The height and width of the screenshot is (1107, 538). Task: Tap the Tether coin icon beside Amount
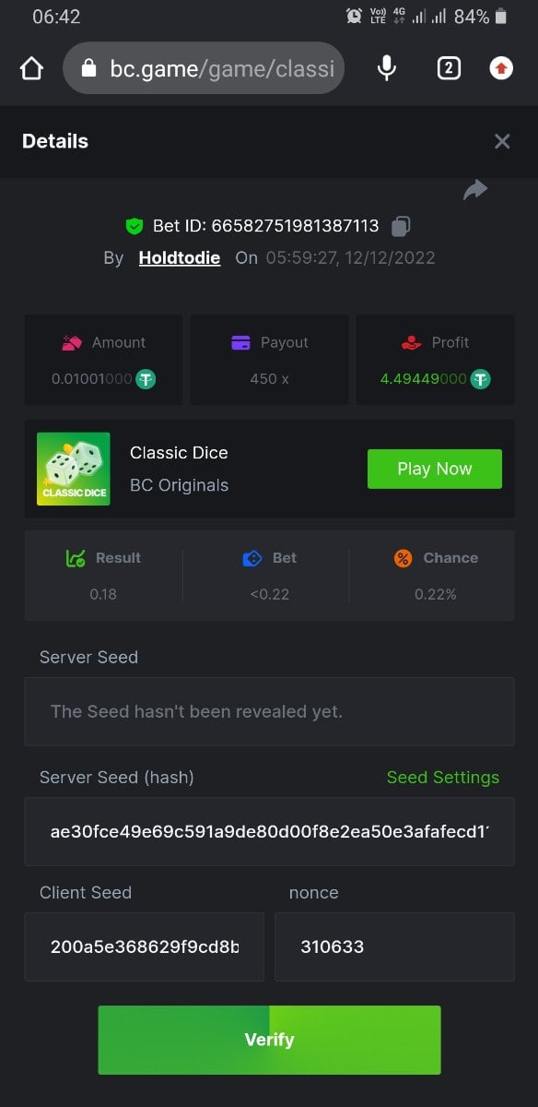click(146, 379)
